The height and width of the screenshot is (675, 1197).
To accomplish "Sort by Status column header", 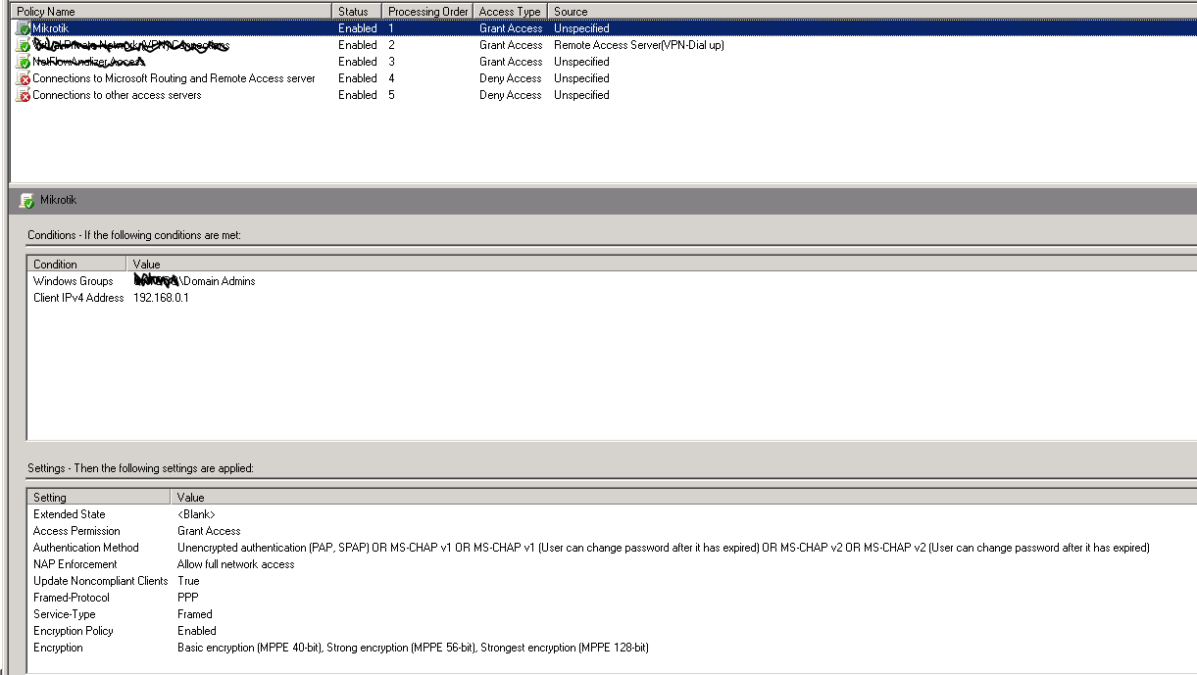I will tap(358, 11).
